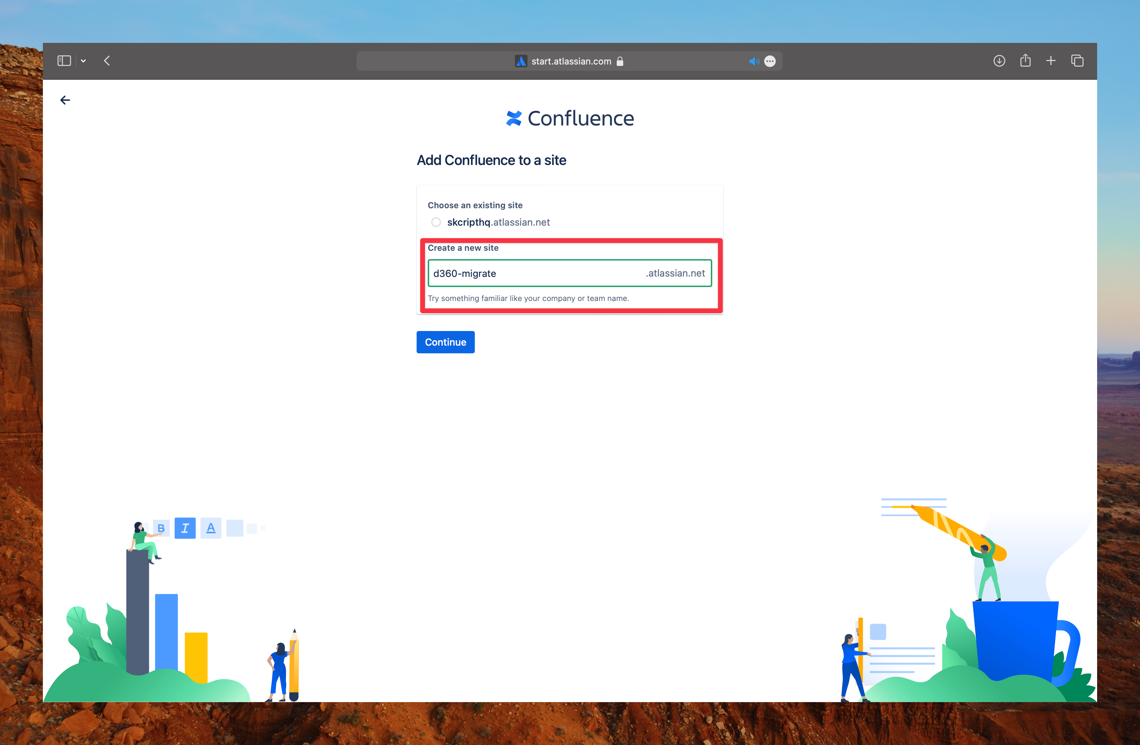1140x745 pixels.
Task: Show the tab overview
Action: (1077, 61)
